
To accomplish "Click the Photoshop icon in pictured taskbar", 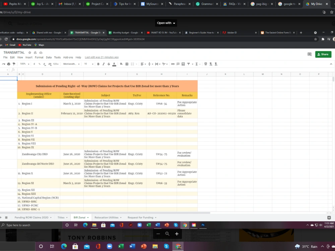I will [203, 225].
